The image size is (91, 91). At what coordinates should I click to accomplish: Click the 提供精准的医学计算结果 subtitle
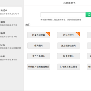click(10, 48)
